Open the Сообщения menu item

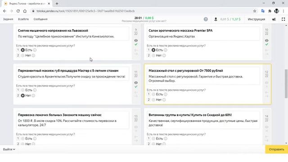coord(40,19)
